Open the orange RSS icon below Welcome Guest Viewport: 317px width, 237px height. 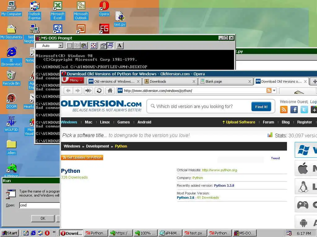pyautogui.click(x=284, y=110)
